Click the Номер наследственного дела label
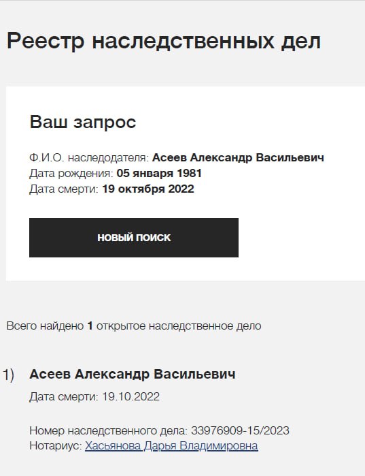Screen dimensions: 365x476 [x=109, y=430]
